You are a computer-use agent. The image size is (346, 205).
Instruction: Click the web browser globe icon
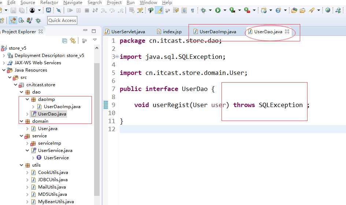(328, 10)
